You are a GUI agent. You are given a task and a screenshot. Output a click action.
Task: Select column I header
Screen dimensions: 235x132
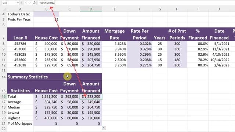click(198, 9)
